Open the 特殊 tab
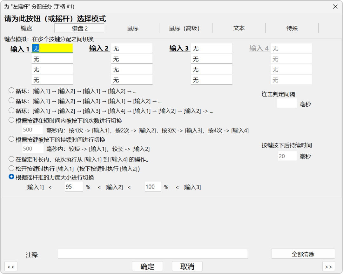 click(292, 28)
